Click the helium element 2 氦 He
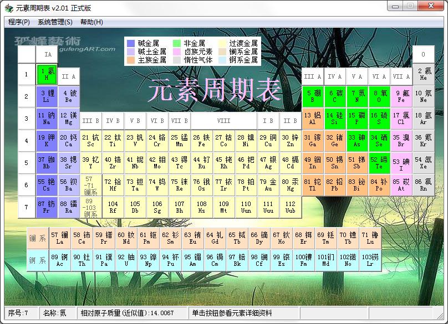 click(x=424, y=74)
